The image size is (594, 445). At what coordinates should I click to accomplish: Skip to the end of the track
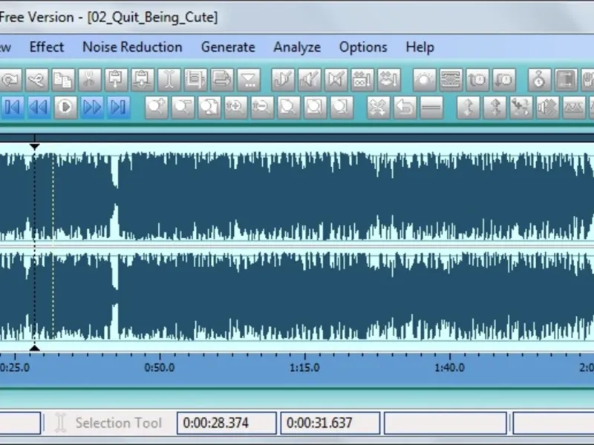118,108
